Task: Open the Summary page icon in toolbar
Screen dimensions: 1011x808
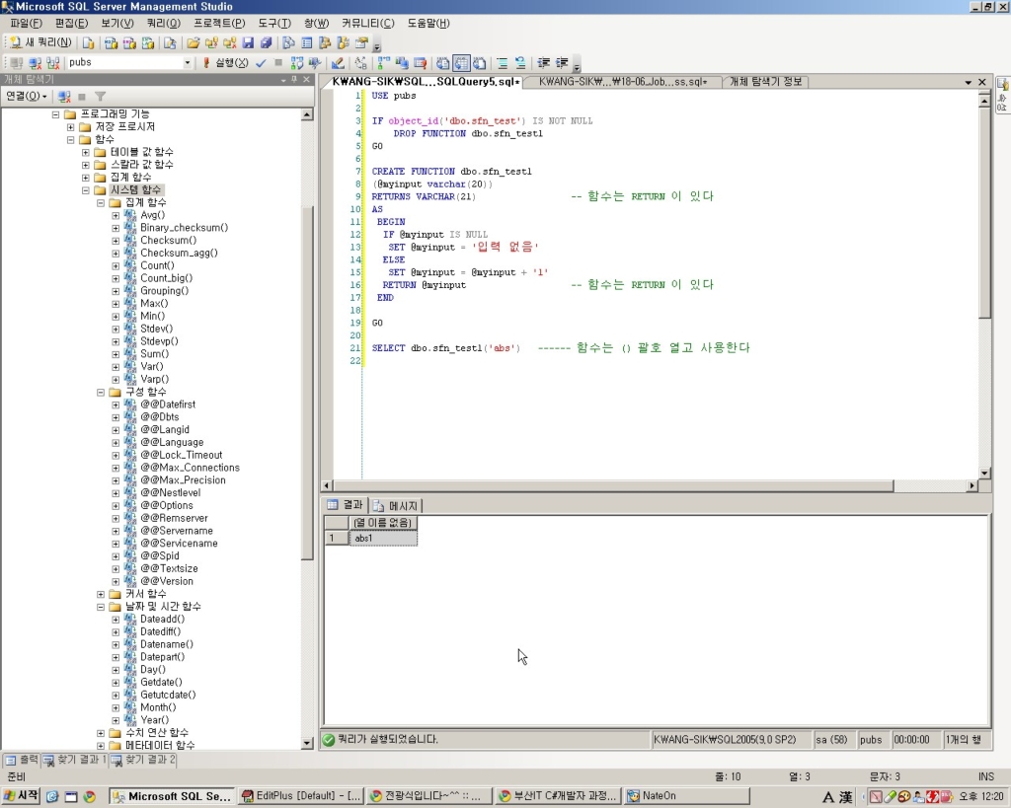Action: click(307, 43)
